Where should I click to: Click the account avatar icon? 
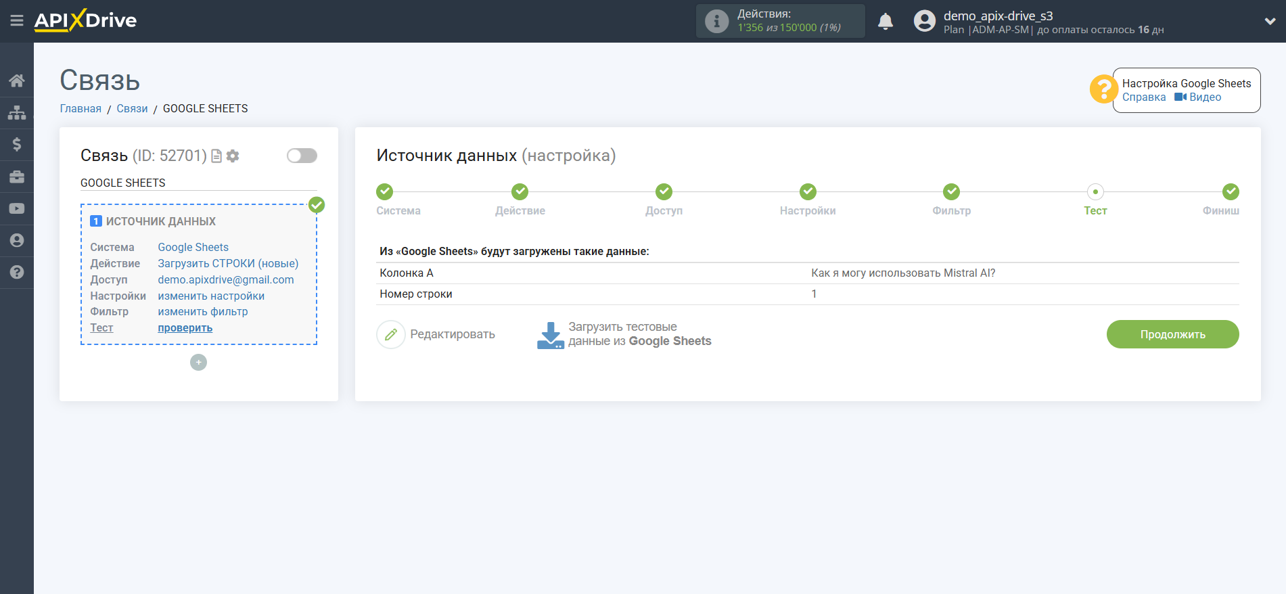coord(924,21)
